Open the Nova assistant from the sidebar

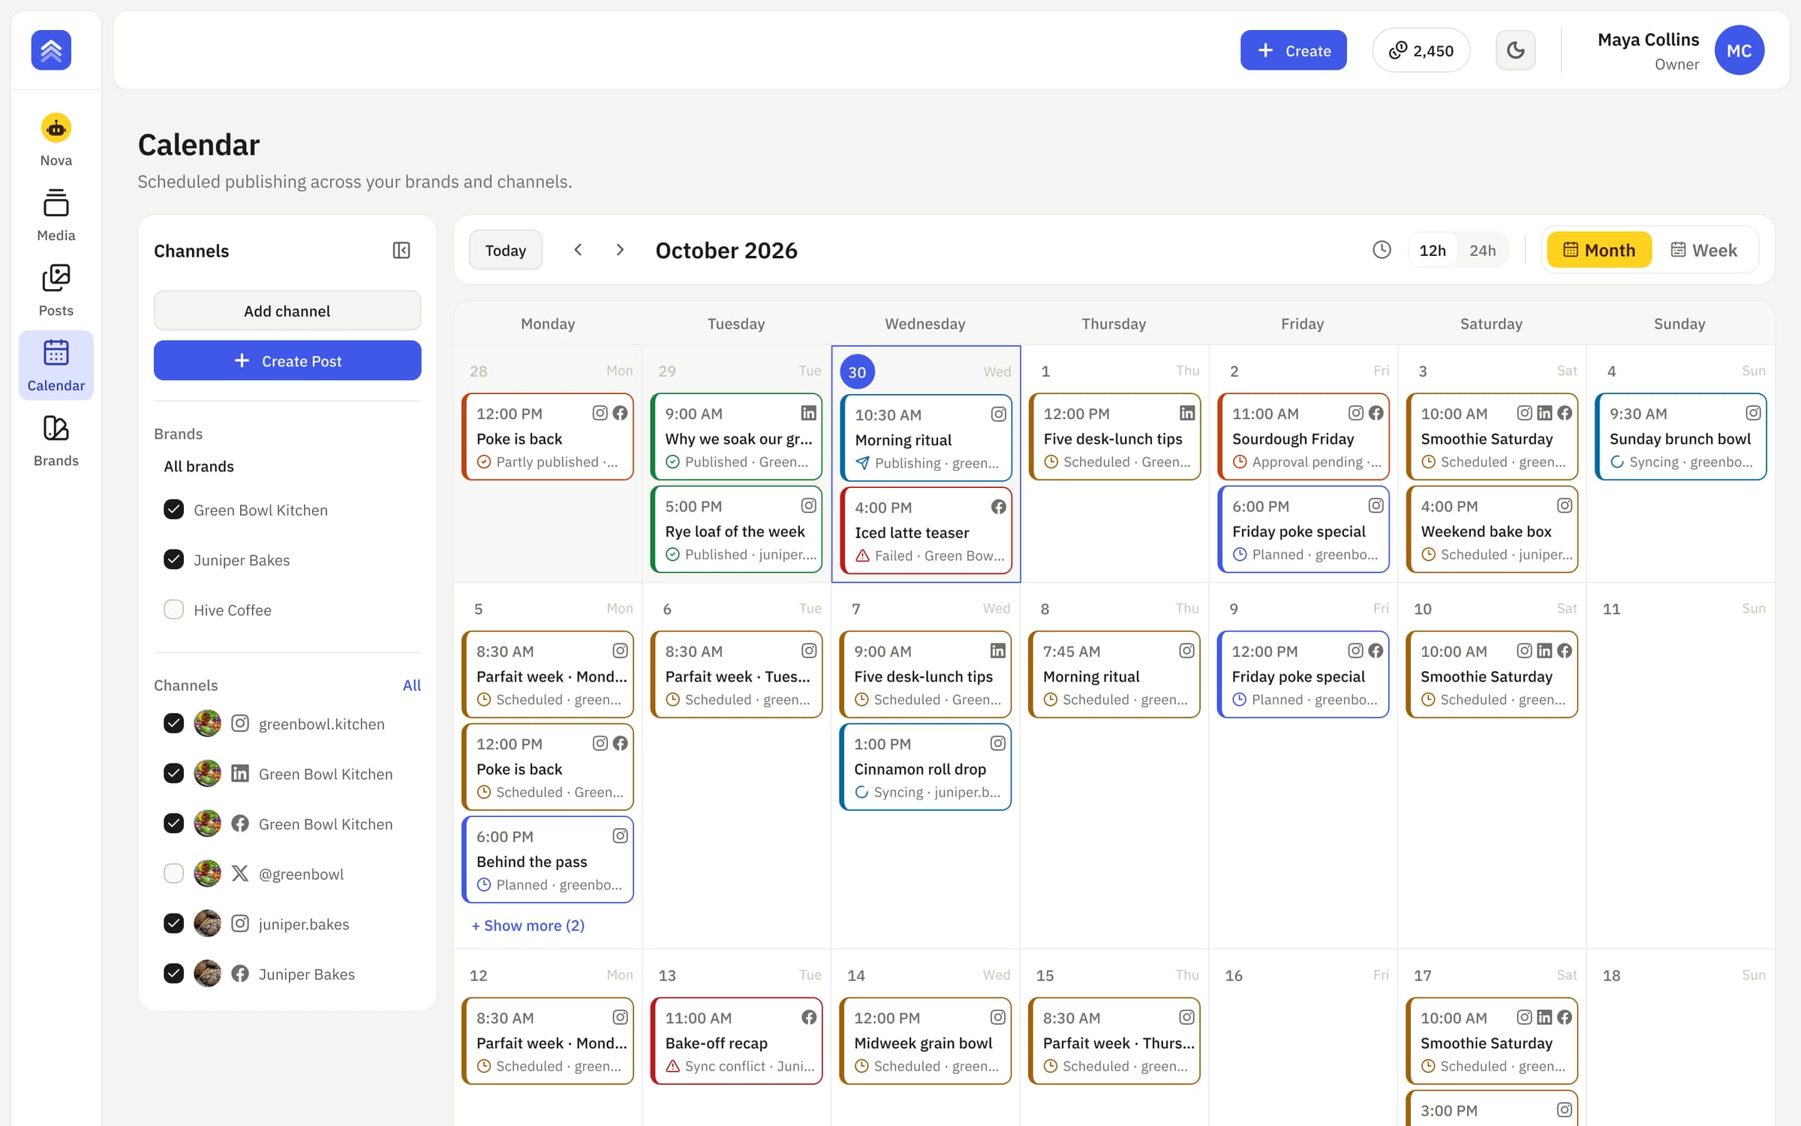[56, 140]
